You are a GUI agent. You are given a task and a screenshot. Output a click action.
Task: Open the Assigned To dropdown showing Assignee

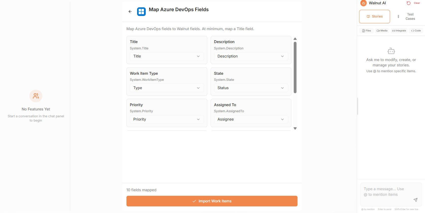tap(251, 119)
